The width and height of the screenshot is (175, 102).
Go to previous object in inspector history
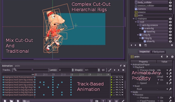(162, 57)
